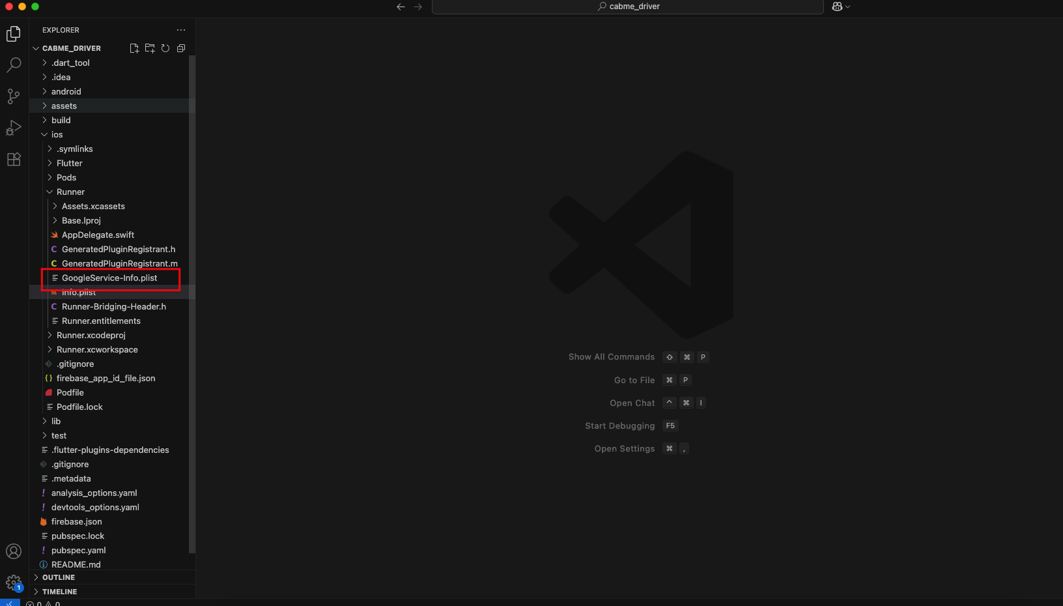Viewport: 1063px width, 606px height.
Task: Click the New Folder icon in Explorer
Action: point(150,48)
